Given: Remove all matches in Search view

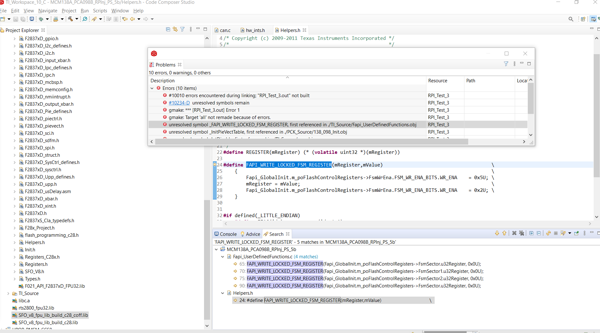Looking at the screenshot, I should (521, 233).
